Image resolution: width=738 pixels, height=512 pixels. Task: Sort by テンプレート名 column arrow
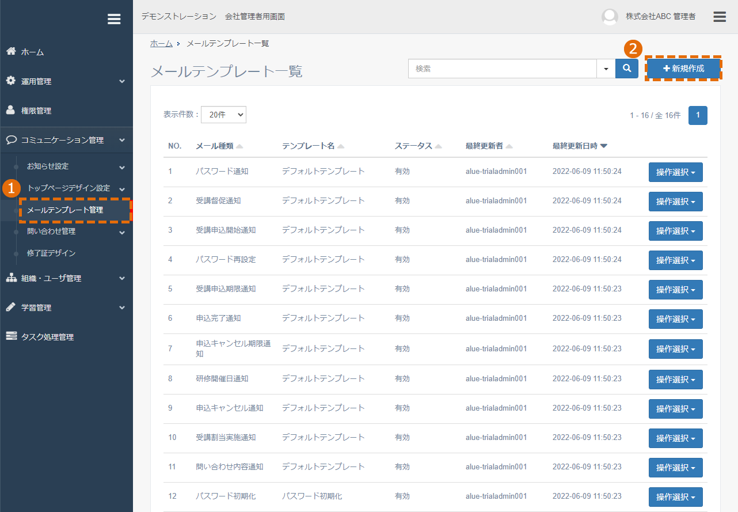pos(341,146)
